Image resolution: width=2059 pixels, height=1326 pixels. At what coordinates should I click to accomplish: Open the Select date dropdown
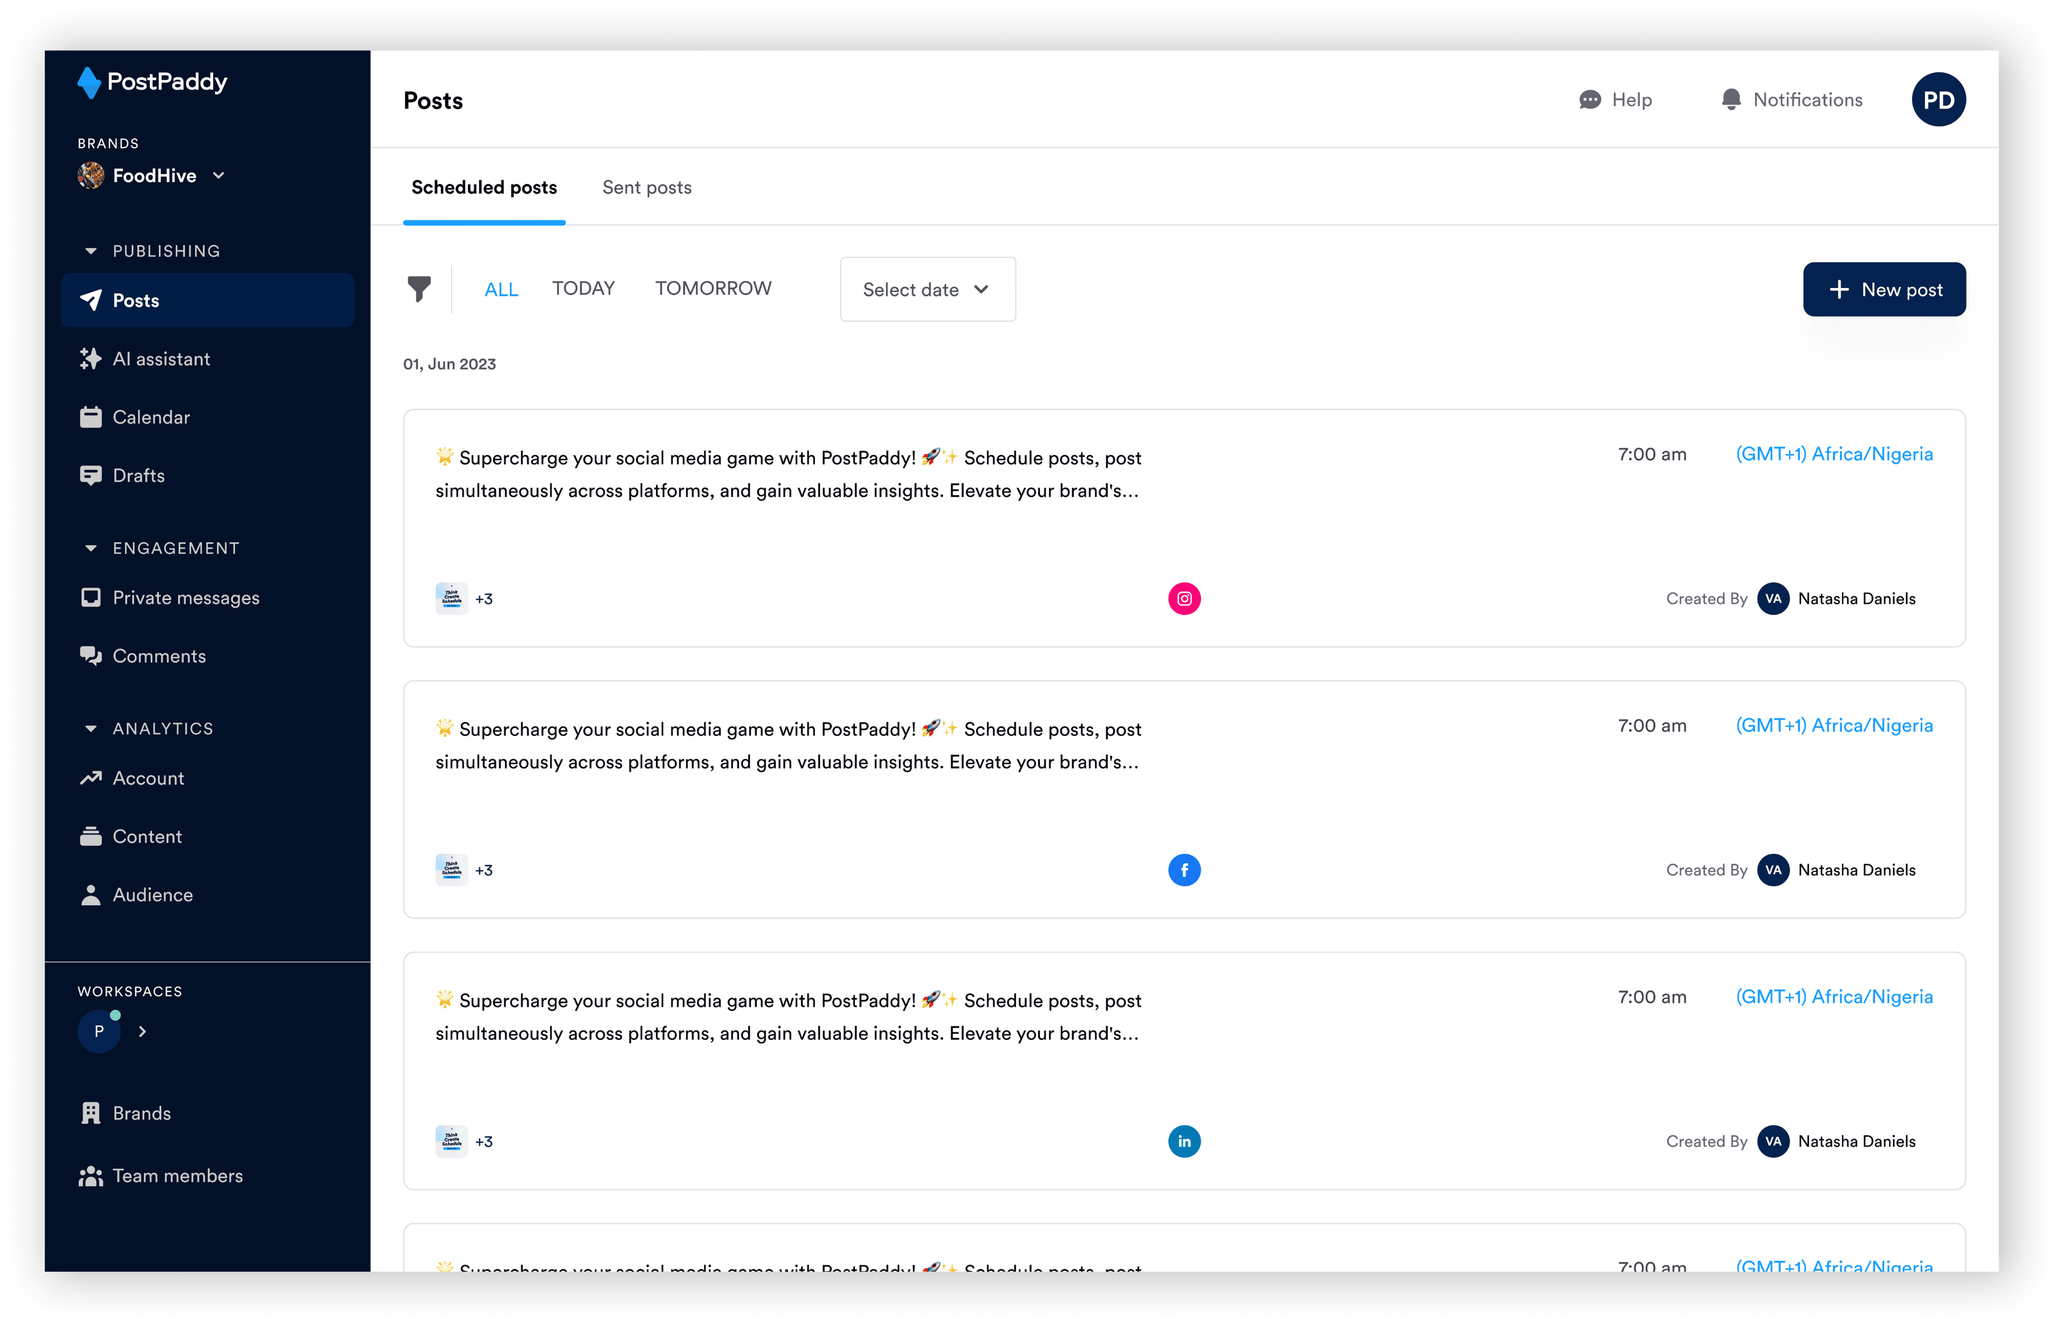click(927, 290)
